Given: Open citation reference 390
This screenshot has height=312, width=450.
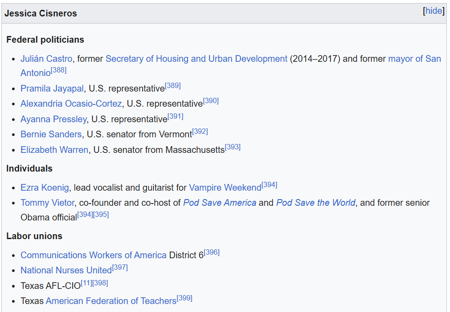Looking at the screenshot, I should pyautogui.click(x=211, y=101).
